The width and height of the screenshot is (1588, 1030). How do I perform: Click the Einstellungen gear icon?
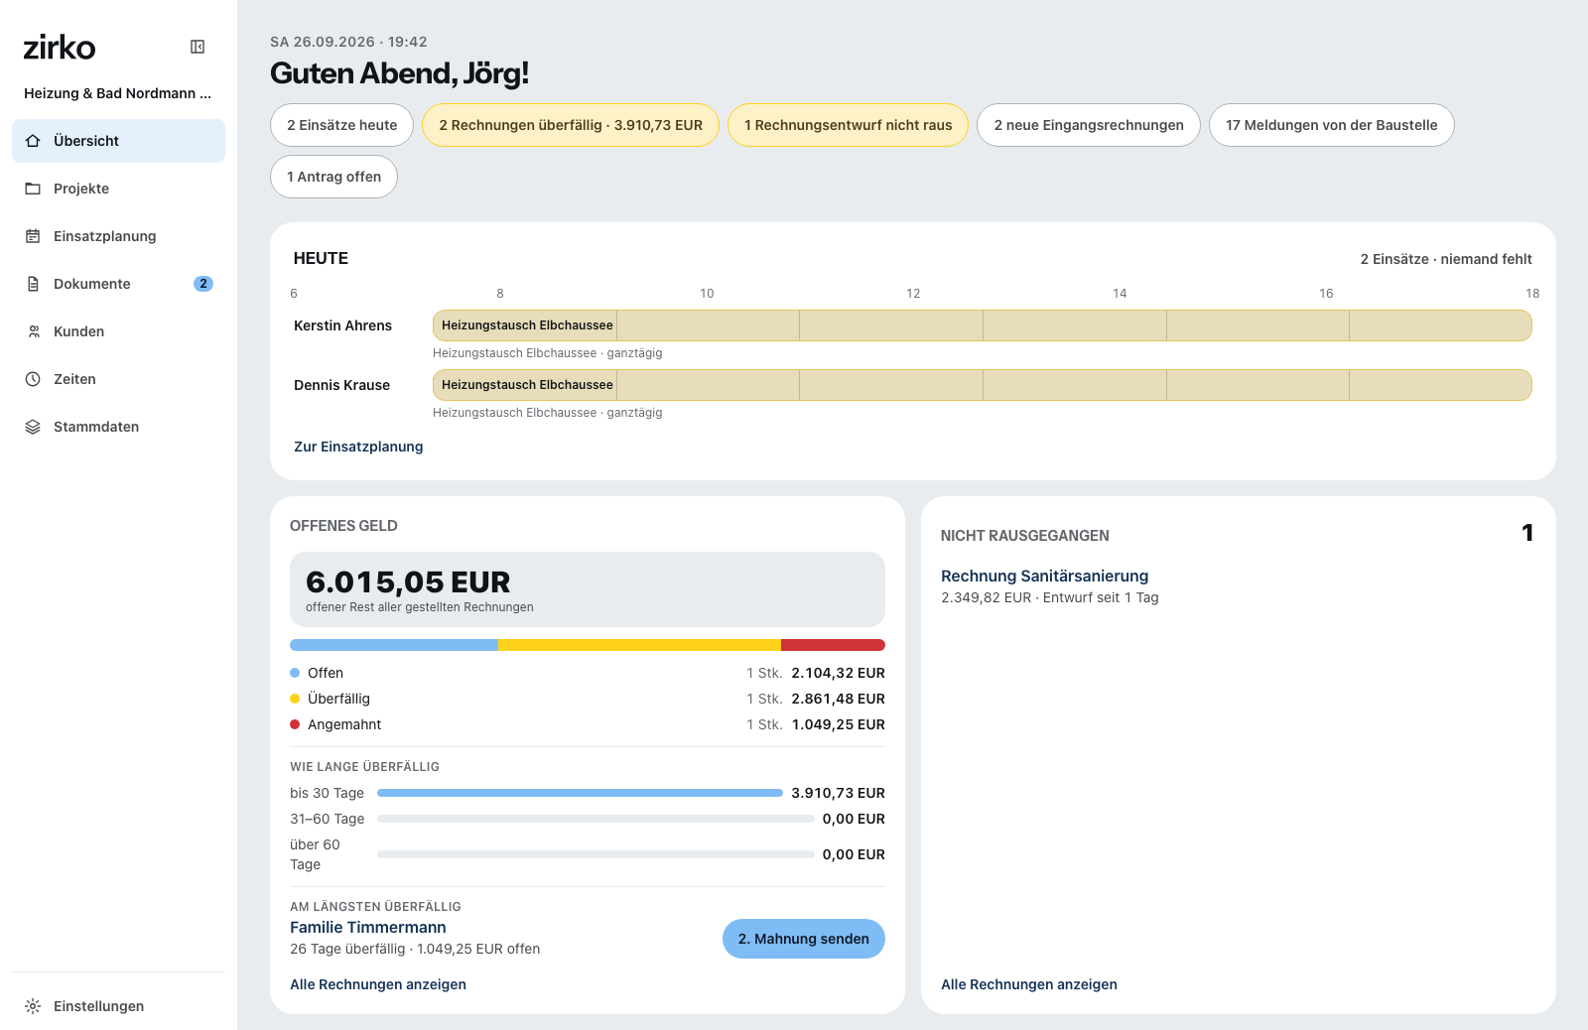pos(33,1006)
